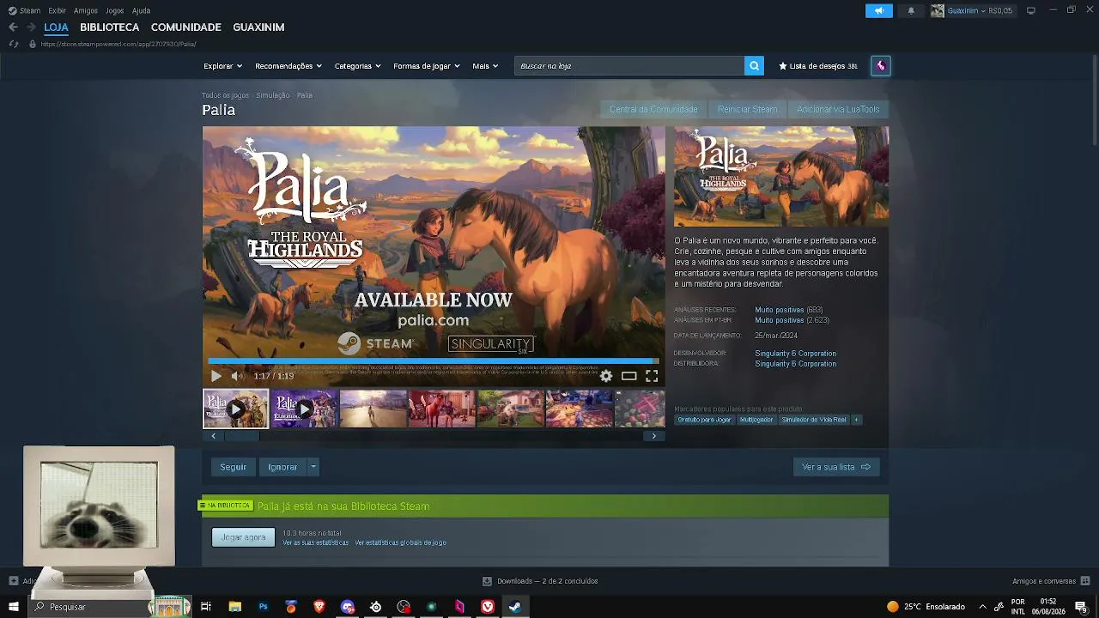
Task: Open Vivaldi from the taskbar
Action: click(488, 607)
